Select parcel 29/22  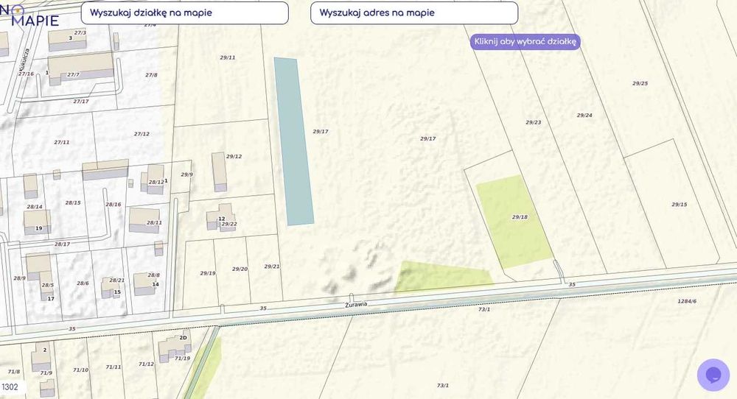(229, 225)
